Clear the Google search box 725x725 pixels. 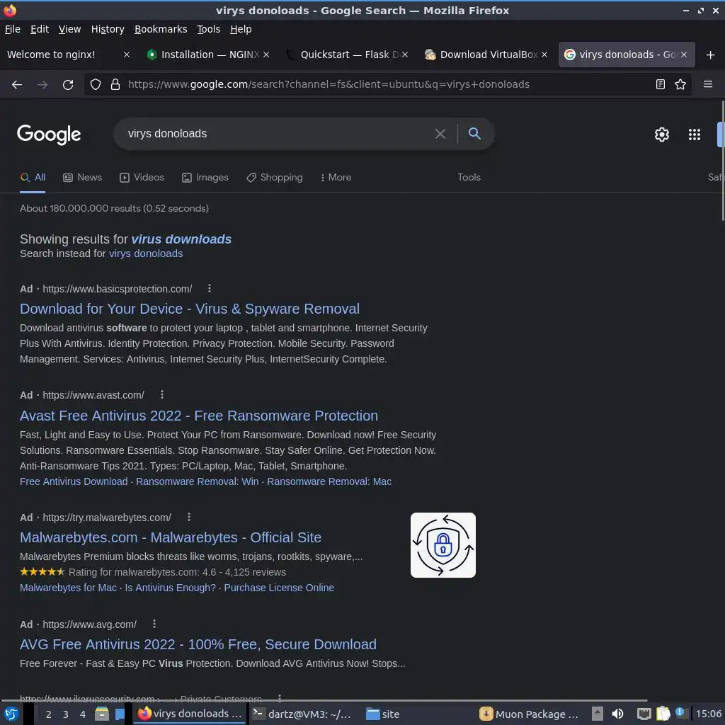[x=440, y=134]
